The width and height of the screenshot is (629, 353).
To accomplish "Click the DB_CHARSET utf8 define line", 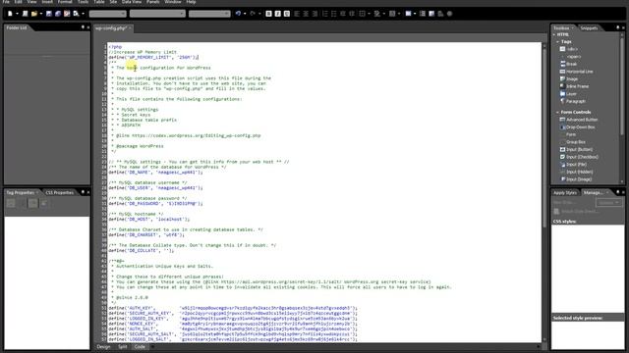I will [146, 235].
